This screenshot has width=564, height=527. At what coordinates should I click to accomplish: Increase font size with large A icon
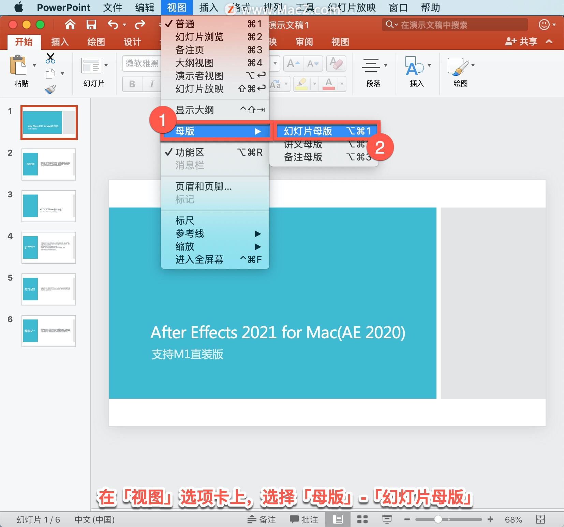tap(293, 63)
